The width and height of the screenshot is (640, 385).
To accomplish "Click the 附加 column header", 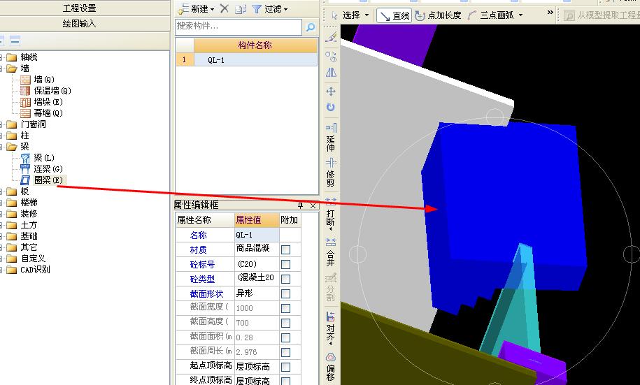I will pos(290,220).
